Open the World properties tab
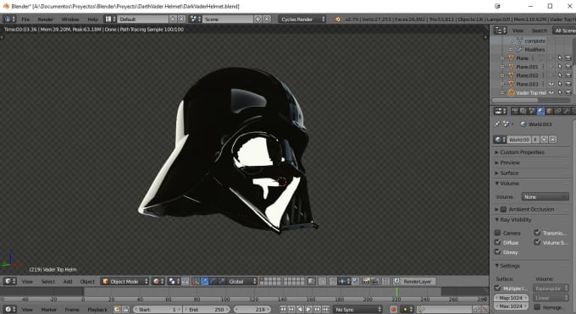Screen dimensions: 576x314 pos(540,111)
